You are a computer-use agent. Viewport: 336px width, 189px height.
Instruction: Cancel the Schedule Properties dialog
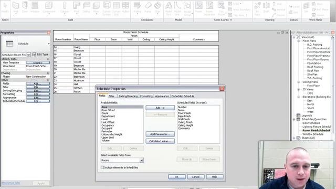[195, 177]
